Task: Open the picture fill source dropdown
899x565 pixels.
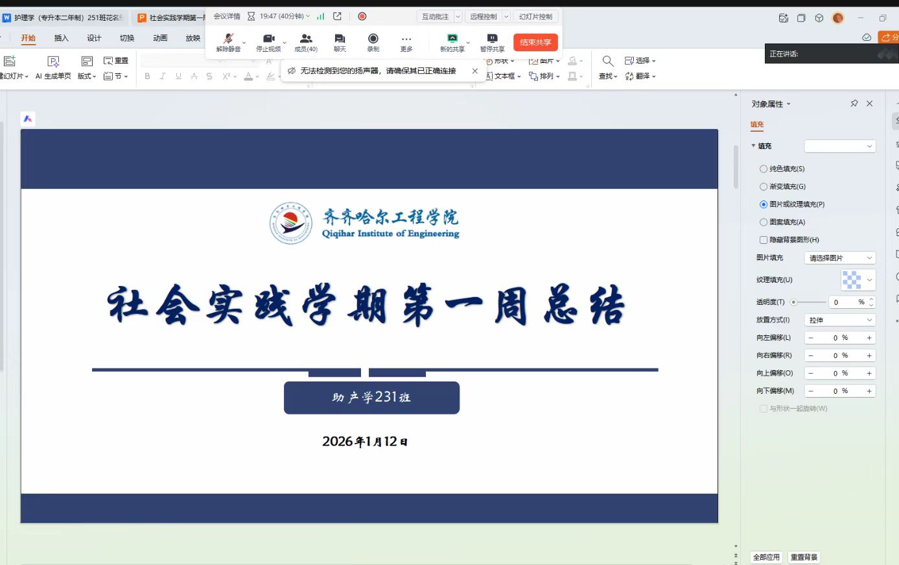Action: (839, 258)
